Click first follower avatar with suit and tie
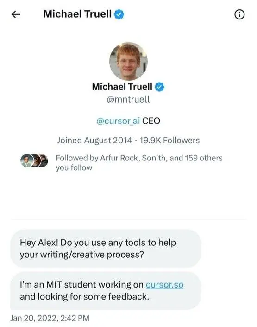The width and height of the screenshot is (257, 327). pyautogui.click(x=27, y=160)
